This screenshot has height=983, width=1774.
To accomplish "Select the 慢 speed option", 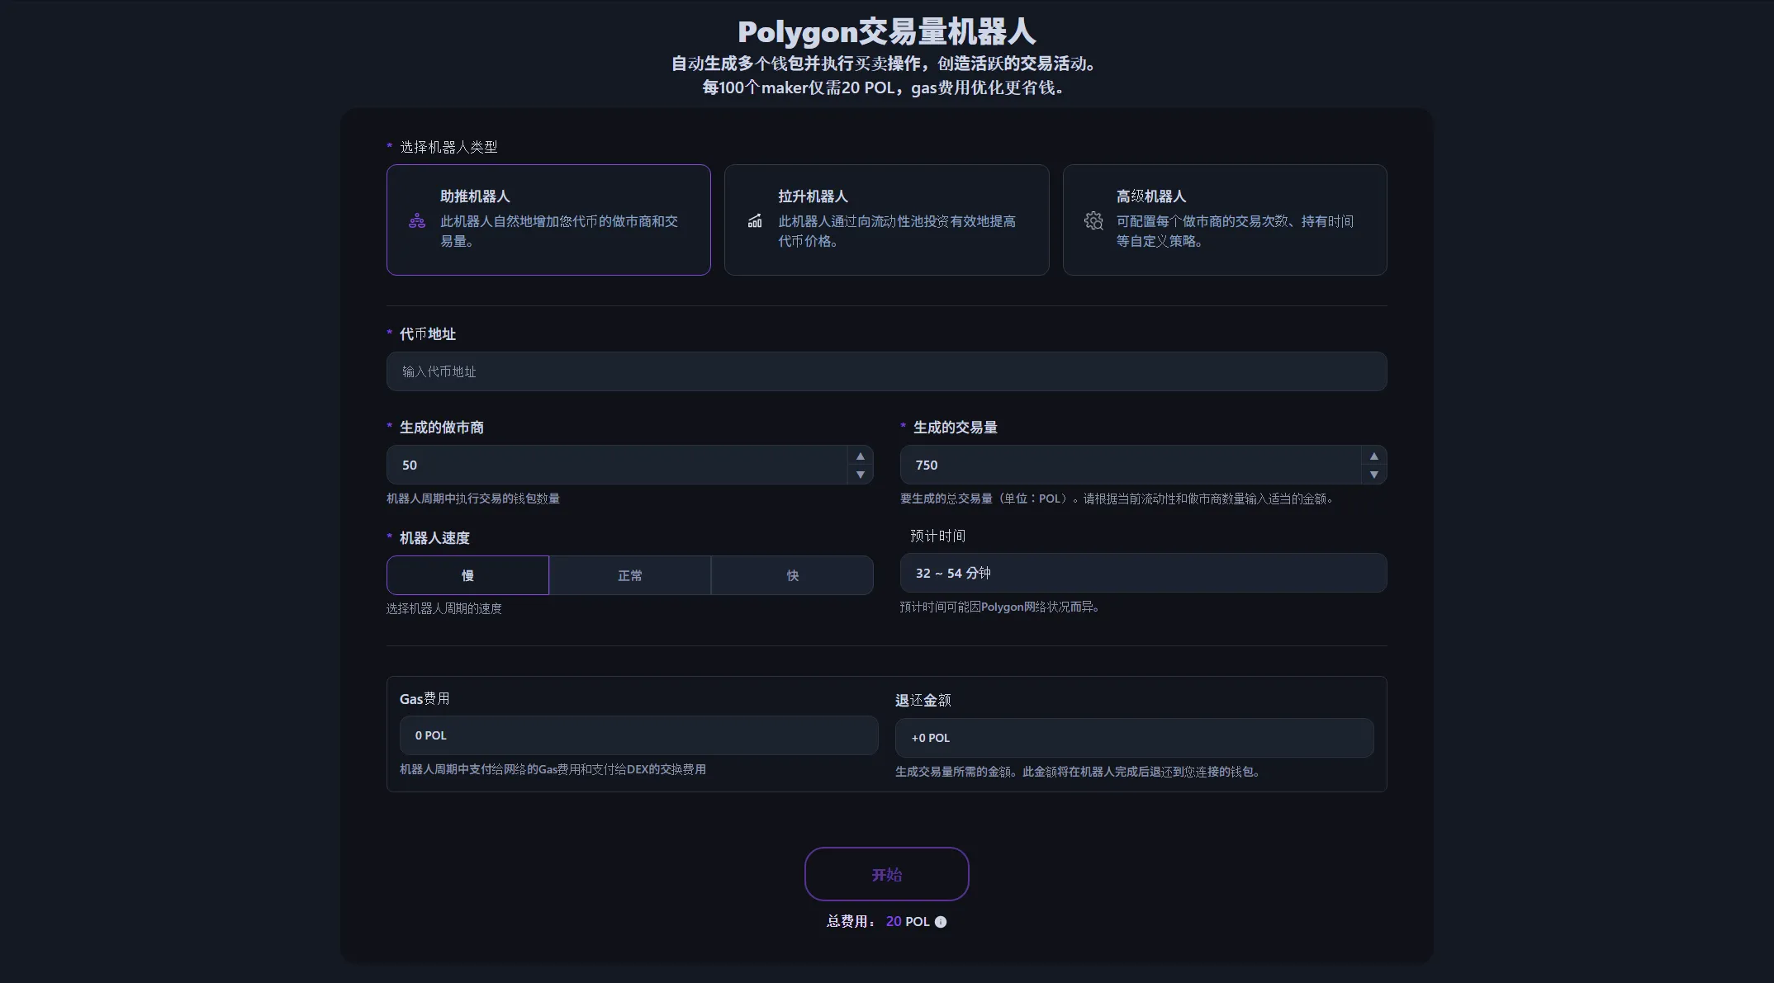I will (x=467, y=575).
